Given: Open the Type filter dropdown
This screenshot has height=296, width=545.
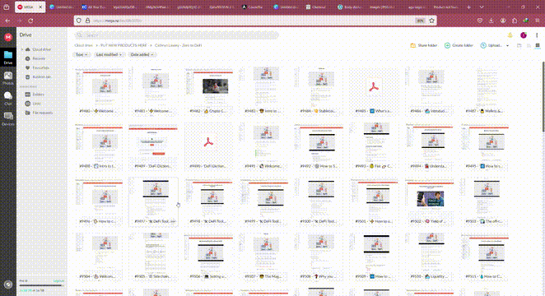Looking at the screenshot, I should (x=82, y=54).
